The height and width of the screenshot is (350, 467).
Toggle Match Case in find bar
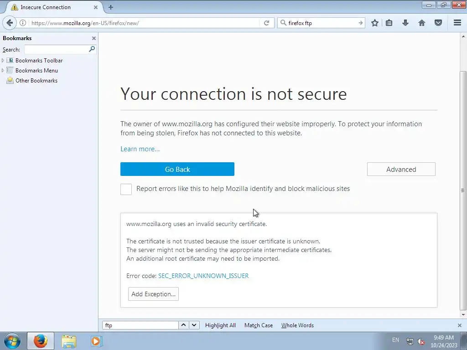[259, 325]
